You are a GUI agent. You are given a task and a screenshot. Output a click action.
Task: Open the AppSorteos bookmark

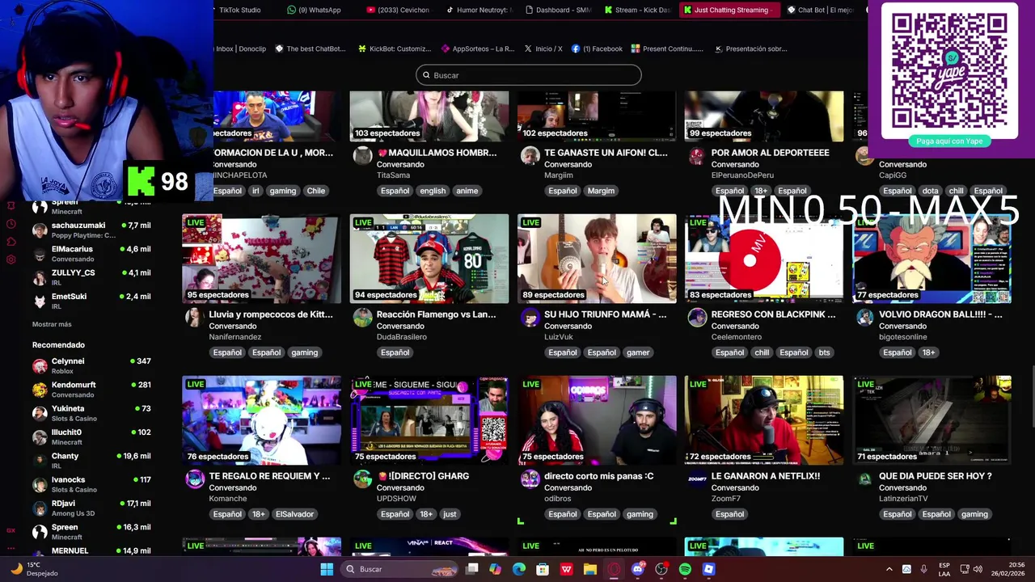coord(477,48)
